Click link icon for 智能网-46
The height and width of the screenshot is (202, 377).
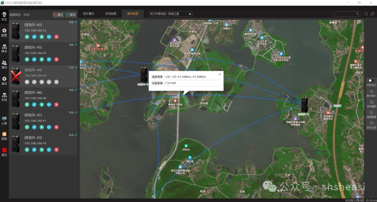[34, 104]
